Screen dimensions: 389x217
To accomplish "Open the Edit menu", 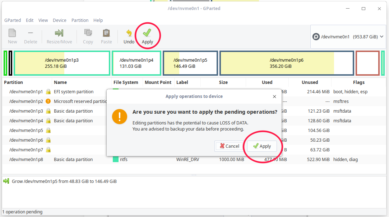I will tap(29, 20).
